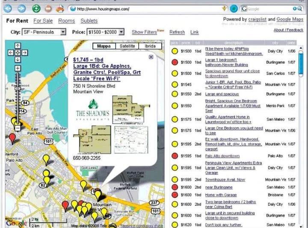Click the yellow circle for $1545 listing
This screenshot has width=308, height=228.
(175, 85)
